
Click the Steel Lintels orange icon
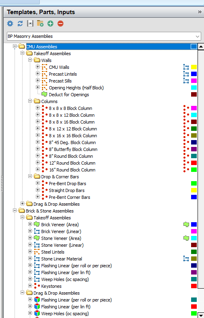click(37, 252)
